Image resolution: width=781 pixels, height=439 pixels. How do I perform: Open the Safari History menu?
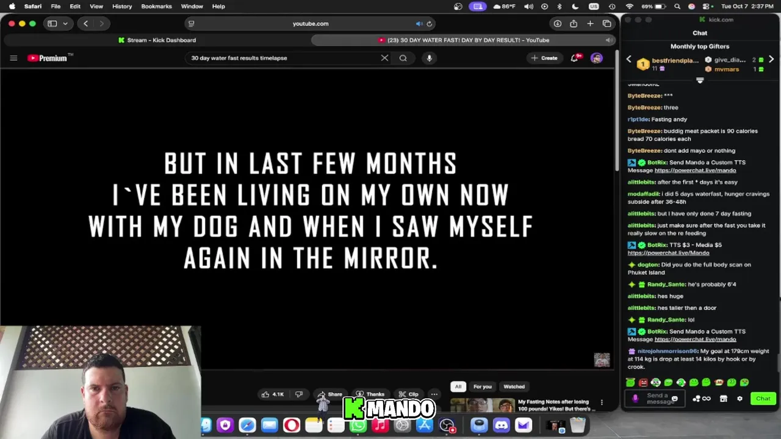(122, 6)
